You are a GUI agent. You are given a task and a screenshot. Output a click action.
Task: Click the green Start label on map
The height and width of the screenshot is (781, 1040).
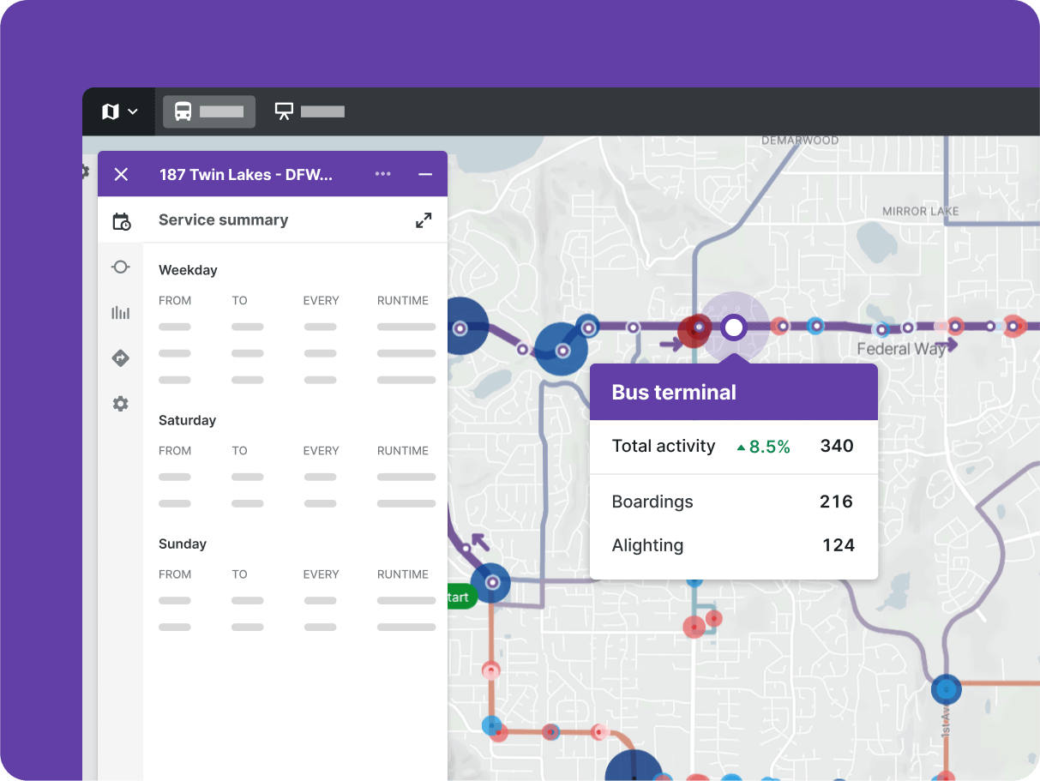[x=459, y=598]
